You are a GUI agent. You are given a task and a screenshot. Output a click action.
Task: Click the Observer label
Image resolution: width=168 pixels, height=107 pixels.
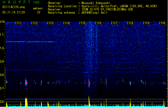click(x=54, y=3)
